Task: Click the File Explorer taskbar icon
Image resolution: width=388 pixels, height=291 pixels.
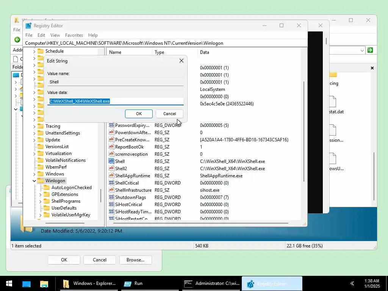Action: tap(44, 283)
